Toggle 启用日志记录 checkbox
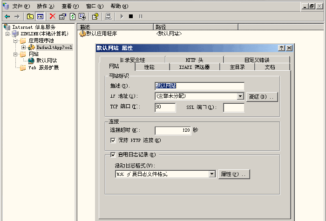The width and height of the screenshot is (326, 221). pyautogui.click(x=113, y=155)
